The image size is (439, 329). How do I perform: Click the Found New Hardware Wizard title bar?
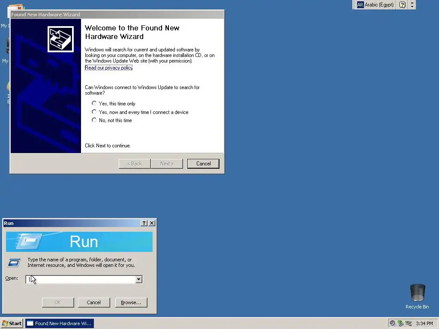tap(117, 15)
